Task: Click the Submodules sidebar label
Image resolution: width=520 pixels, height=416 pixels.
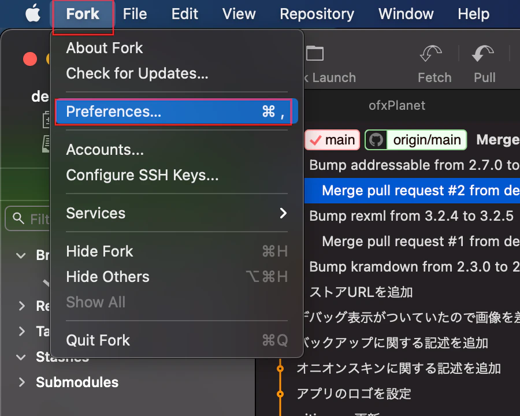Action: [x=77, y=382]
